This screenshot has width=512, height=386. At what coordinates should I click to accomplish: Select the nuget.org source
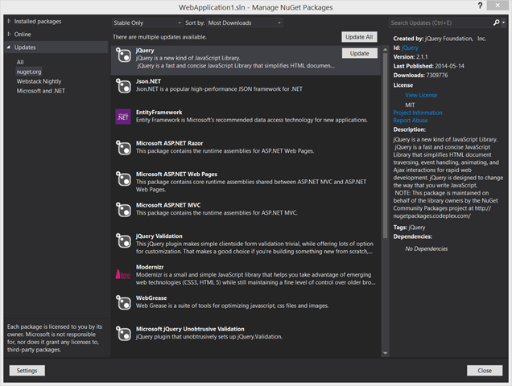[x=29, y=72]
